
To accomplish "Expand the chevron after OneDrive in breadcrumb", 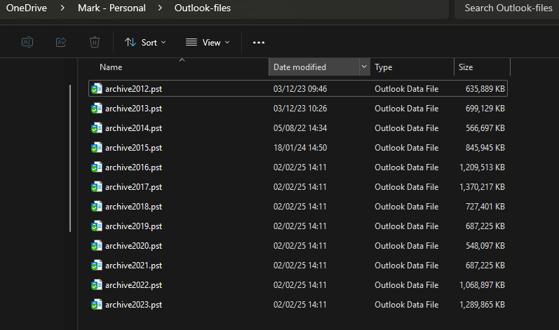I will tap(62, 8).
